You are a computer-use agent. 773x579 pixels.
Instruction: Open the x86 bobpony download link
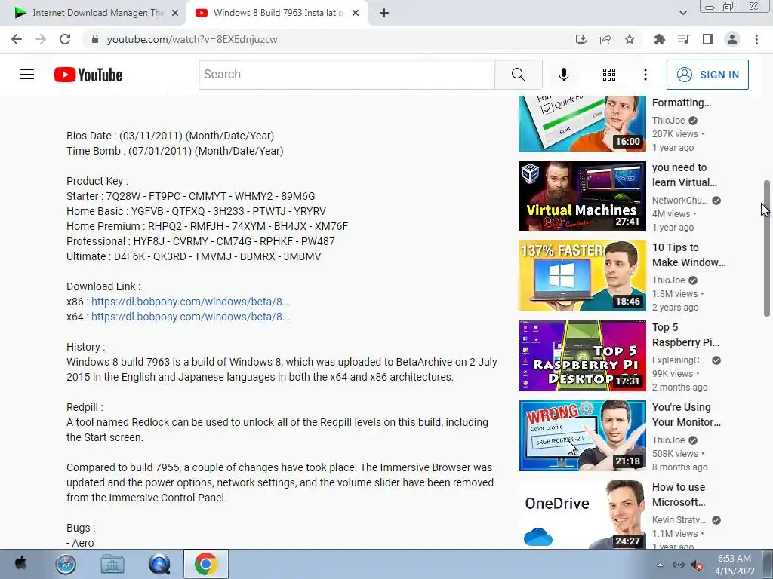pyautogui.click(x=190, y=302)
